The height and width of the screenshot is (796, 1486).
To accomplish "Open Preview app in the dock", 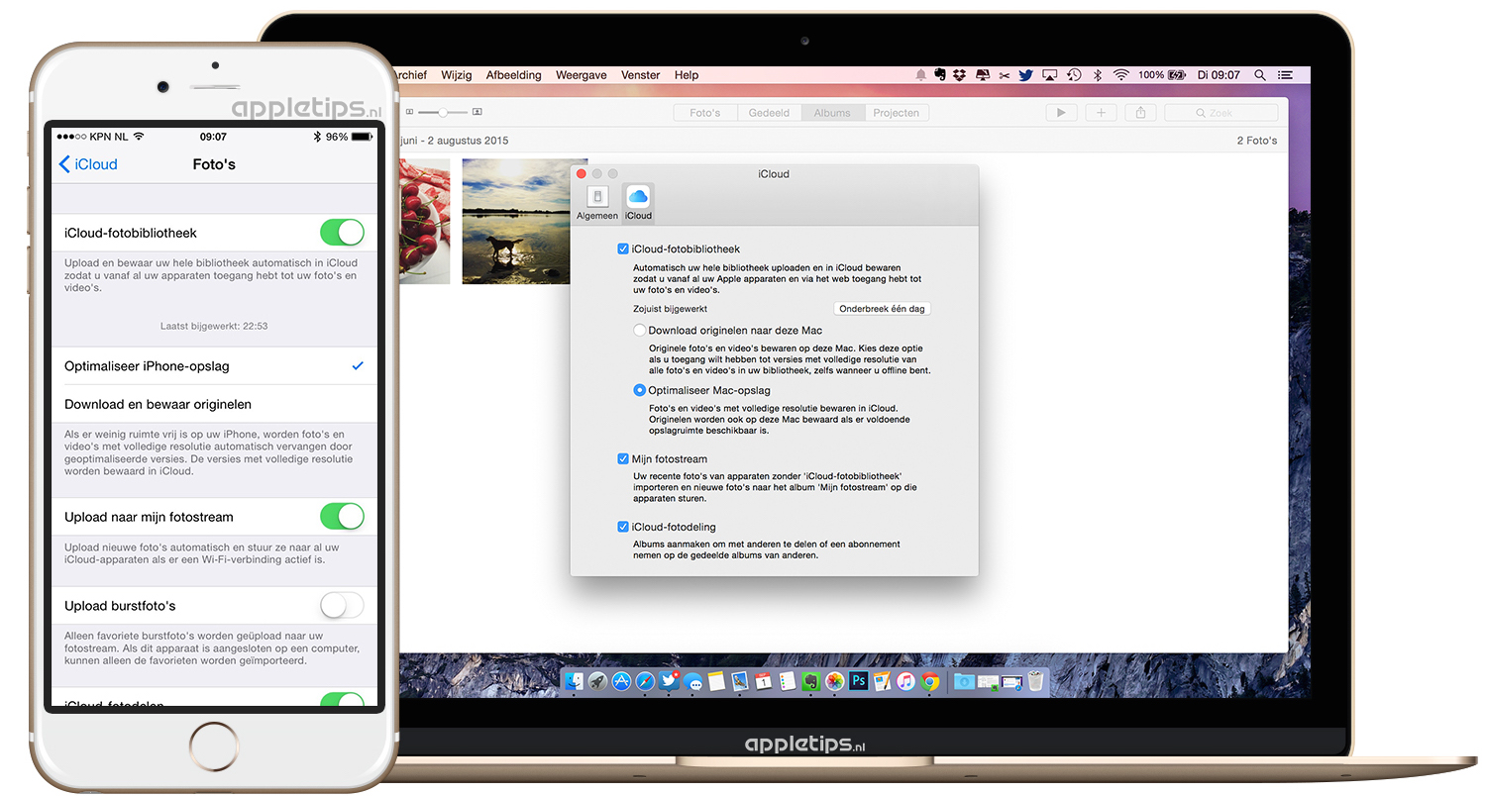I will [x=740, y=681].
